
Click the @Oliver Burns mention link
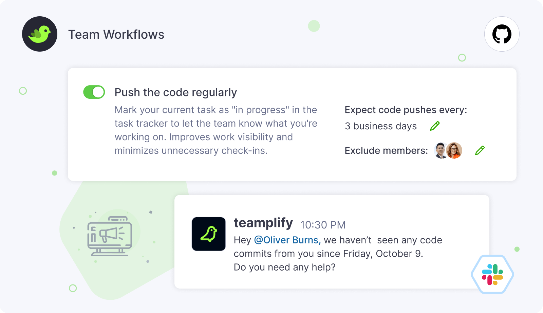pos(287,240)
